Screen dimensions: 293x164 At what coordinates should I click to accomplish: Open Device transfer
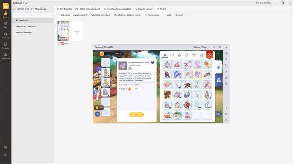[x=144, y=9]
